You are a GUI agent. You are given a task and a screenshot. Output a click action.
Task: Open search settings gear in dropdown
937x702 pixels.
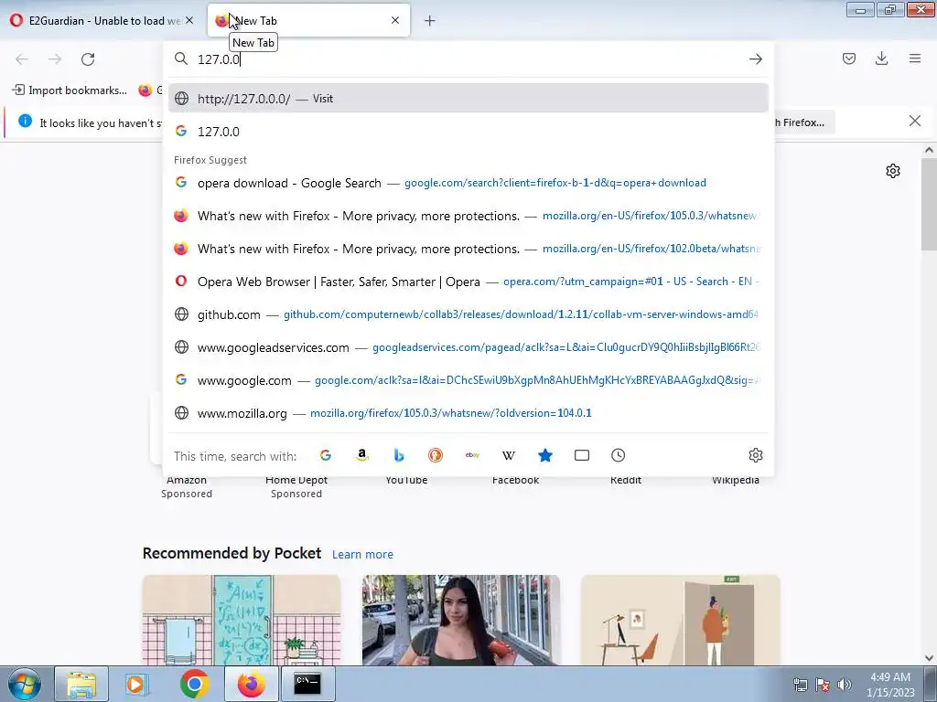pos(755,455)
